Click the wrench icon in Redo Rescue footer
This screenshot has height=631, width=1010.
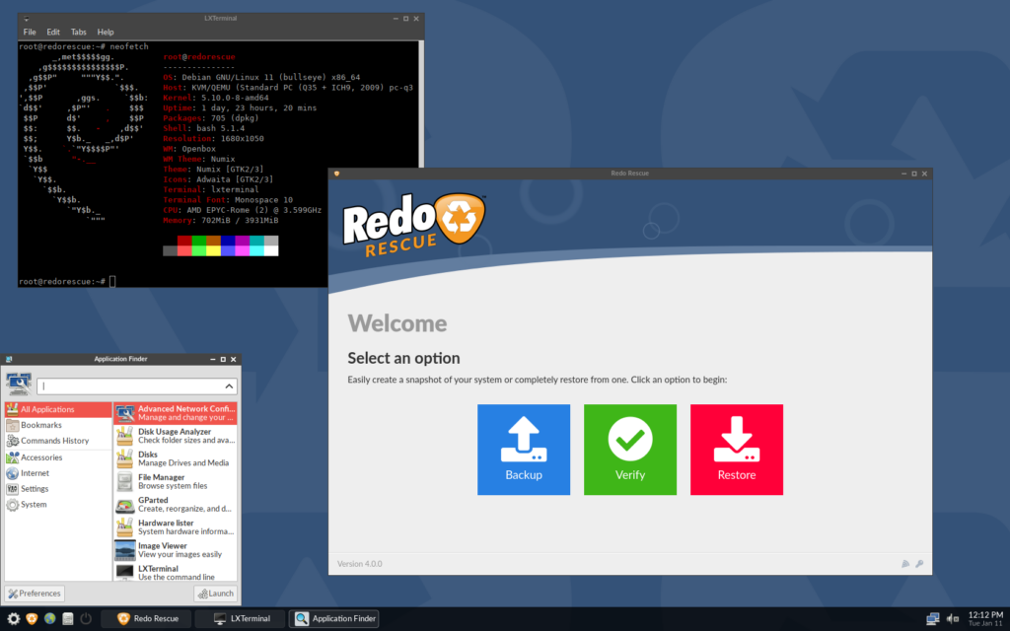click(x=919, y=564)
